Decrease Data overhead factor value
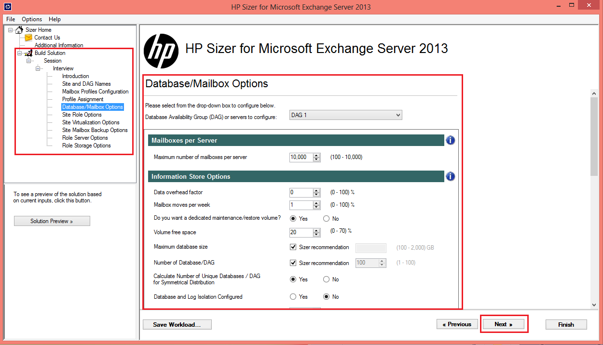This screenshot has width=603, height=345. (316, 195)
